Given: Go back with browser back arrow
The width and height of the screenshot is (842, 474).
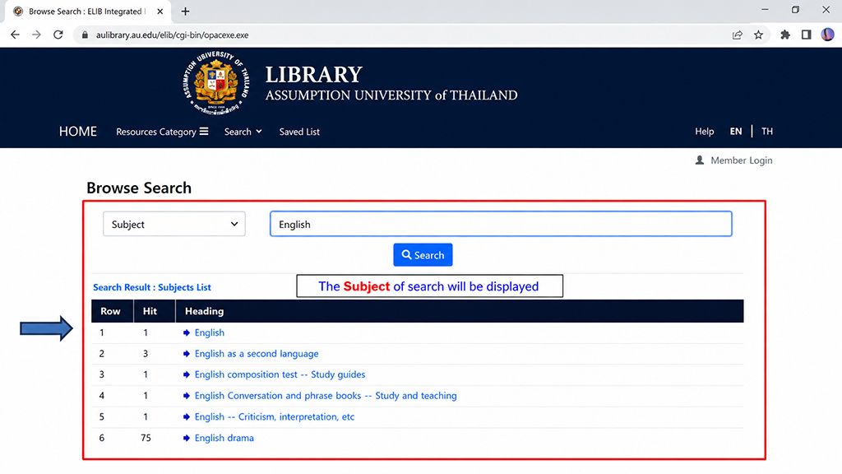Looking at the screenshot, I should point(15,35).
